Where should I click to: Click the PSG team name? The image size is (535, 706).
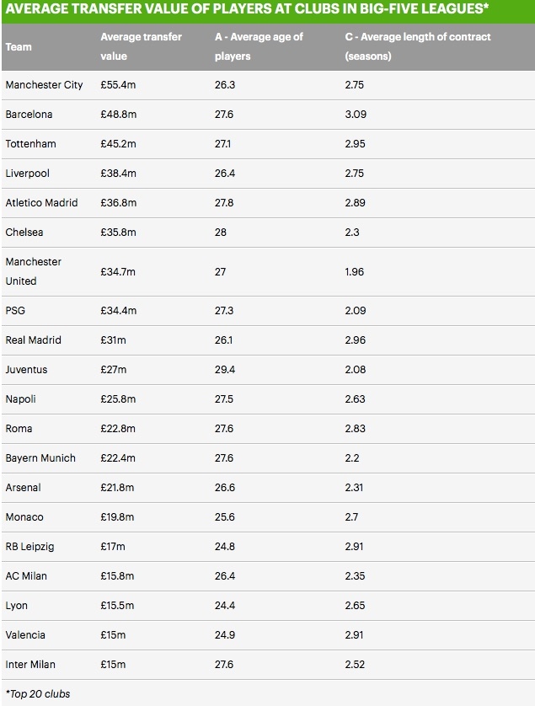pyautogui.click(x=15, y=311)
